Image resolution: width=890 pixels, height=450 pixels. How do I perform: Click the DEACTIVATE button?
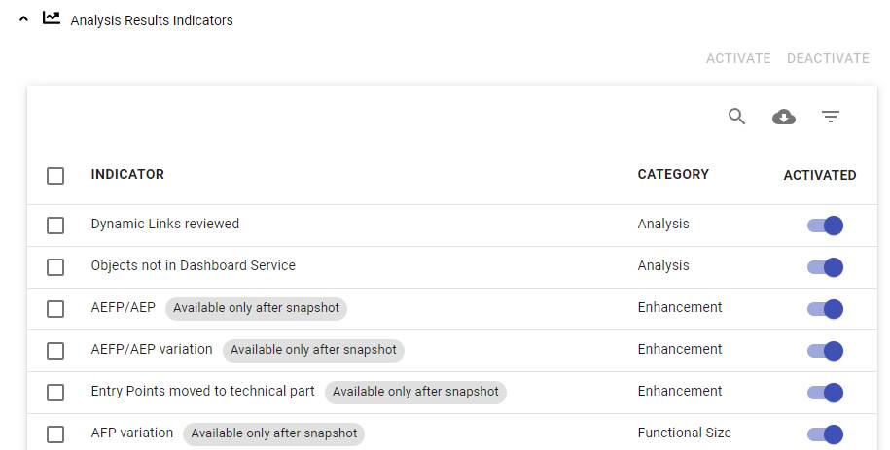(828, 58)
